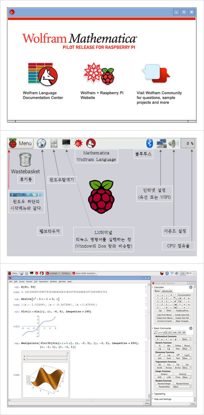
Task: Click the Create Text Cell button
Action: tap(182, 318)
